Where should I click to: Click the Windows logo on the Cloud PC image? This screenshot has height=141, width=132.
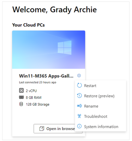[65, 48]
